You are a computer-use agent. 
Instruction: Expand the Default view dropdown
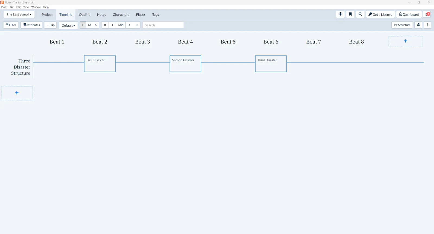68,25
